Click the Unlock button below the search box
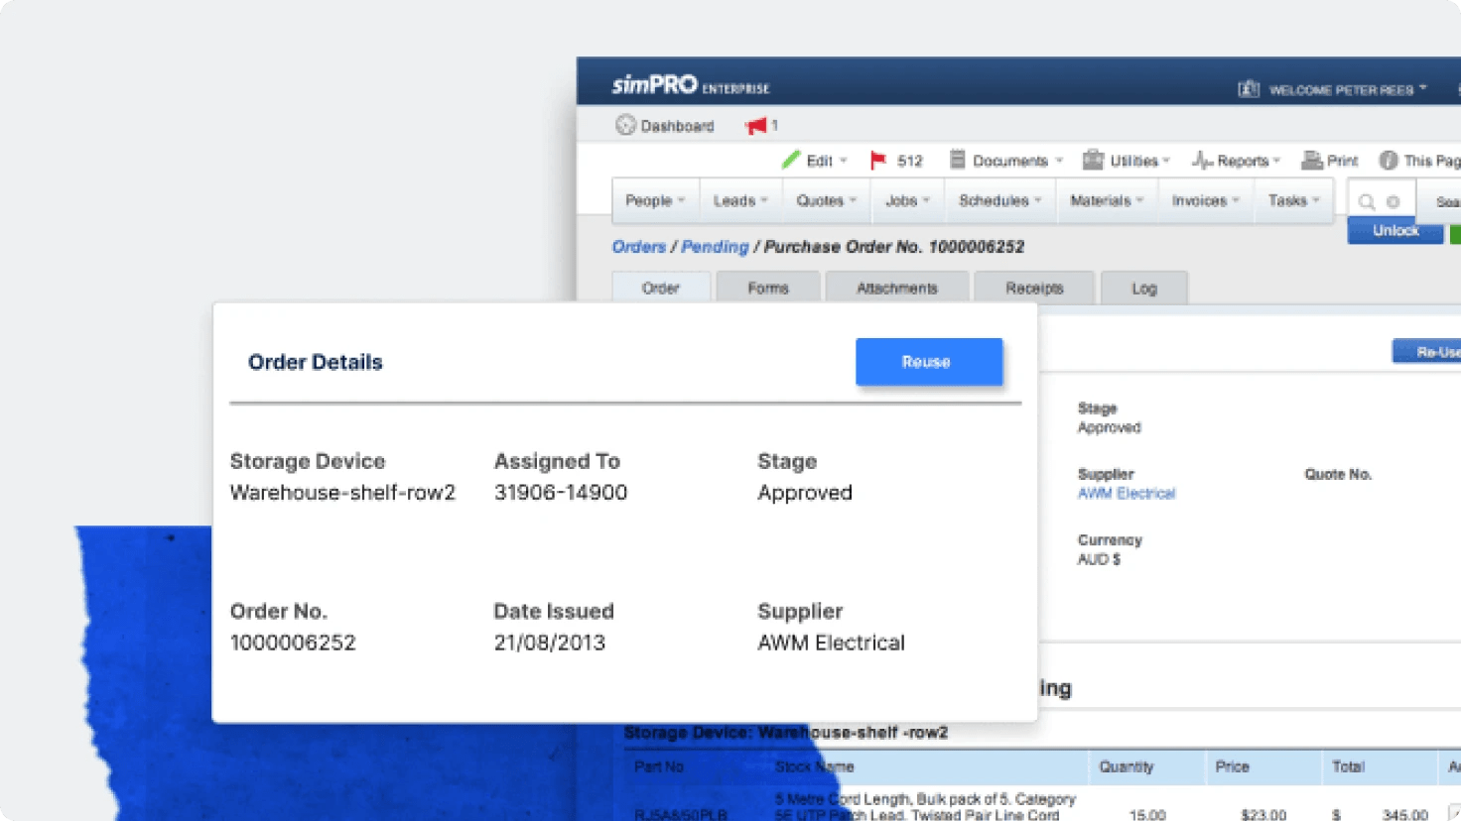Screen dimensions: 1461x821 [x=1395, y=230]
